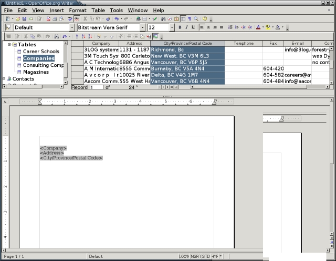
Task: Toggle nonprinting characters pilcrow icon
Action: coord(189,18)
